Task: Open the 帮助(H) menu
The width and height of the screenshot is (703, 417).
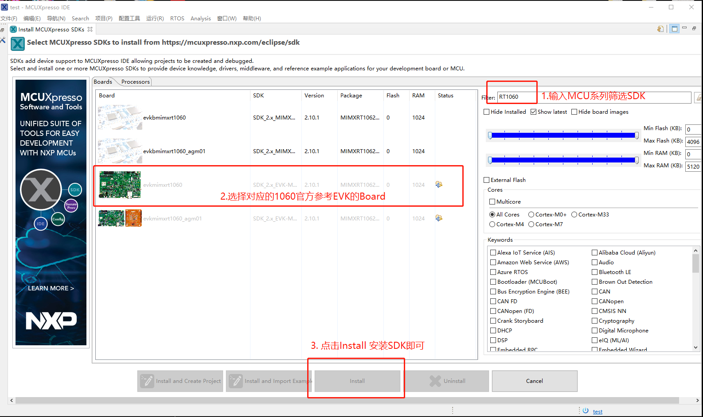Action: pyautogui.click(x=252, y=19)
